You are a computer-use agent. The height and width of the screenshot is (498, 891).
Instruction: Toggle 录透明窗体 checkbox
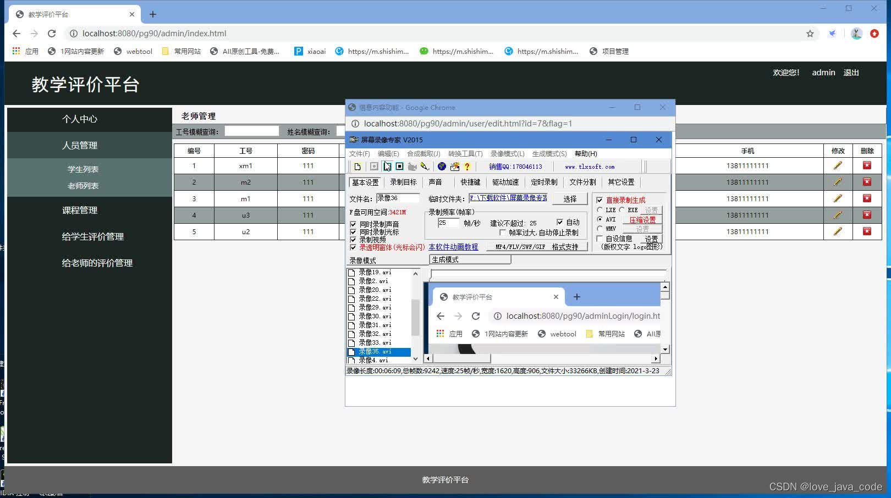[x=353, y=247]
